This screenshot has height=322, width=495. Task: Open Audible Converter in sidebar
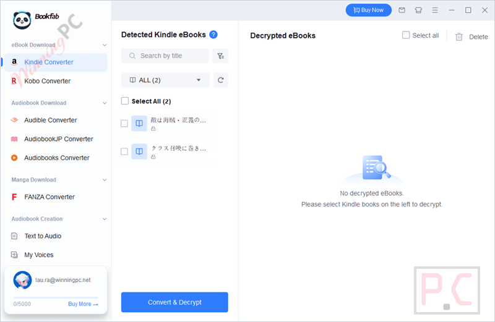[x=56, y=120]
